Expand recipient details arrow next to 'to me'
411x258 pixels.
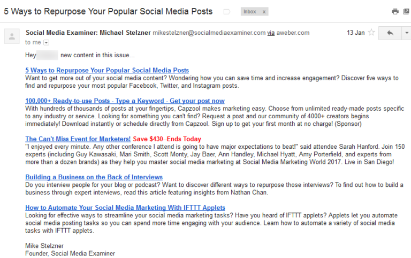click(x=46, y=42)
